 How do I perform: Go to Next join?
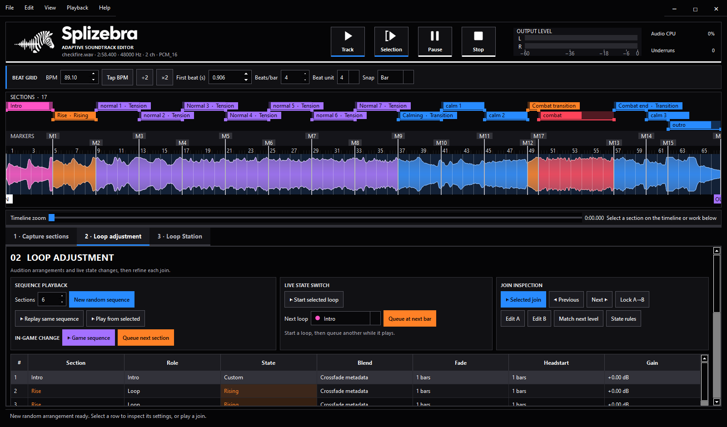[x=599, y=300]
